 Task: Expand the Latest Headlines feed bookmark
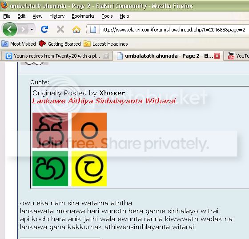[x=106, y=44]
